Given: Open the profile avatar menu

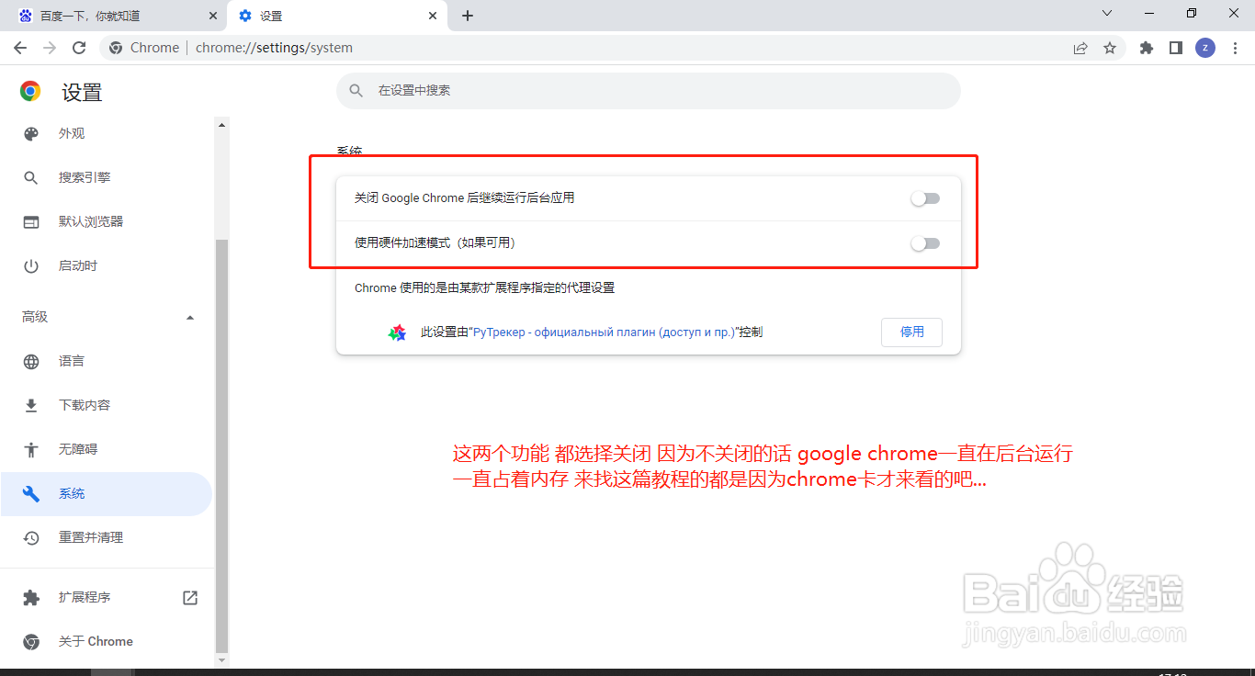Looking at the screenshot, I should pos(1205,48).
